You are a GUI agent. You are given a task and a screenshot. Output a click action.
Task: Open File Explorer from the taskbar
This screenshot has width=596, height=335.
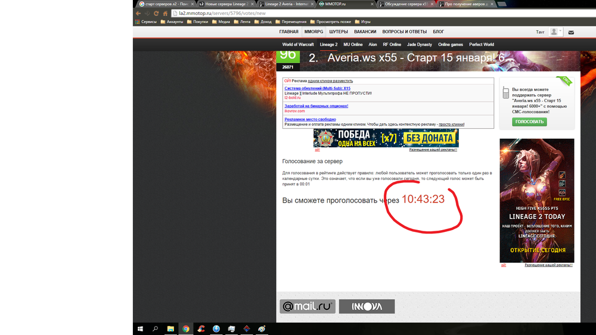(170, 328)
